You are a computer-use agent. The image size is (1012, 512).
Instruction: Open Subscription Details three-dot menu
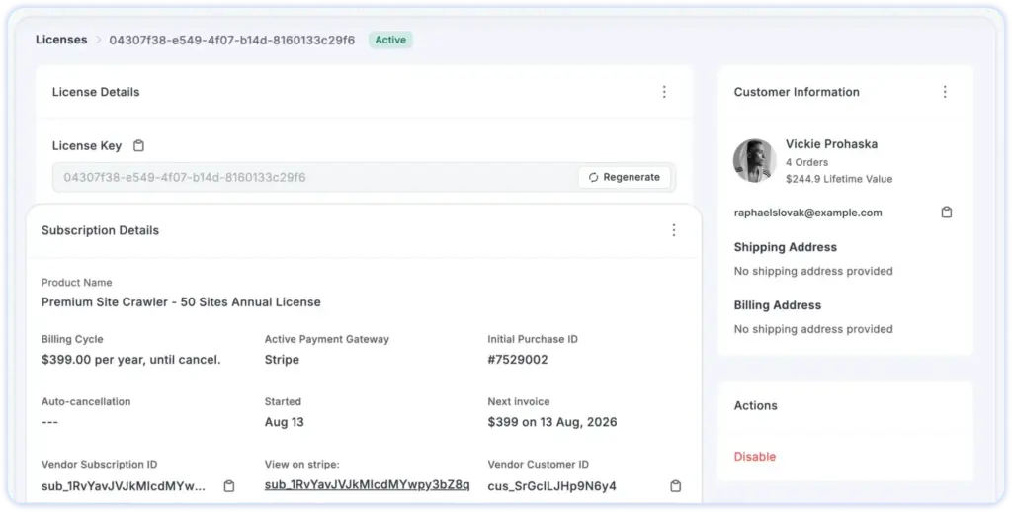pyautogui.click(x=674, y=230)
